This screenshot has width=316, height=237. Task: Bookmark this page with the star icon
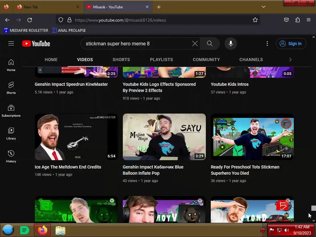[x=255, y=20]
